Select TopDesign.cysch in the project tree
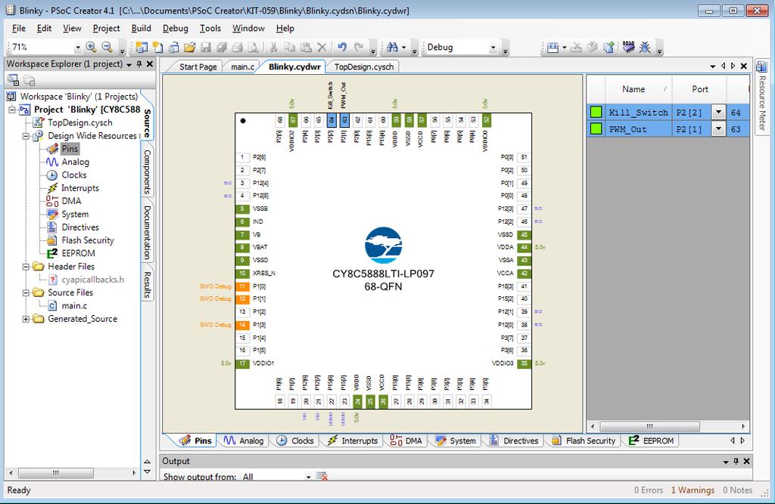 coord(79,122)
